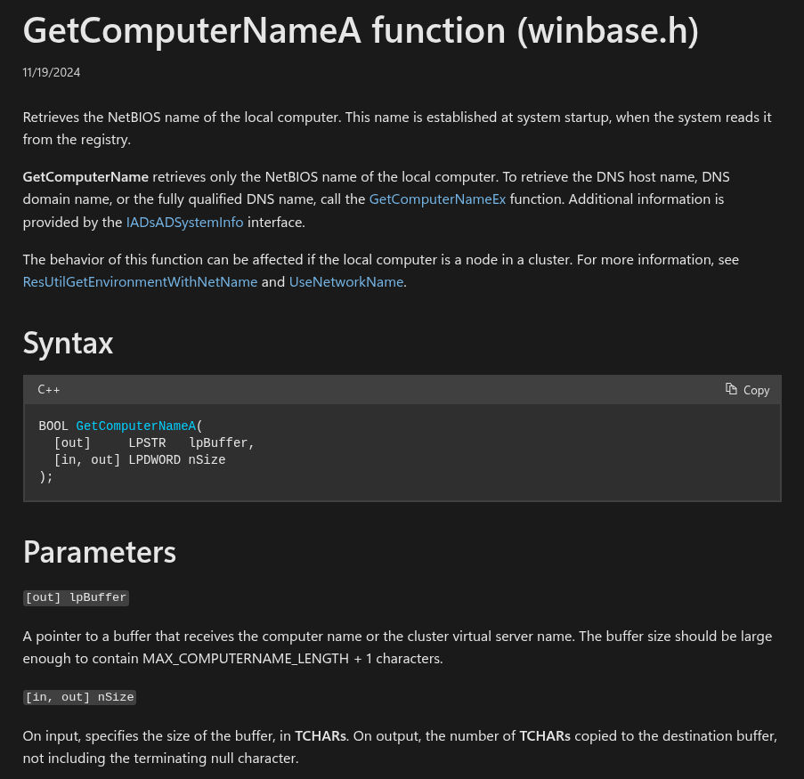Click the GetComputerNameA function page title
The height and width of the screenshot is (779, 804).
pyautogui.click(x=361, y=31)
